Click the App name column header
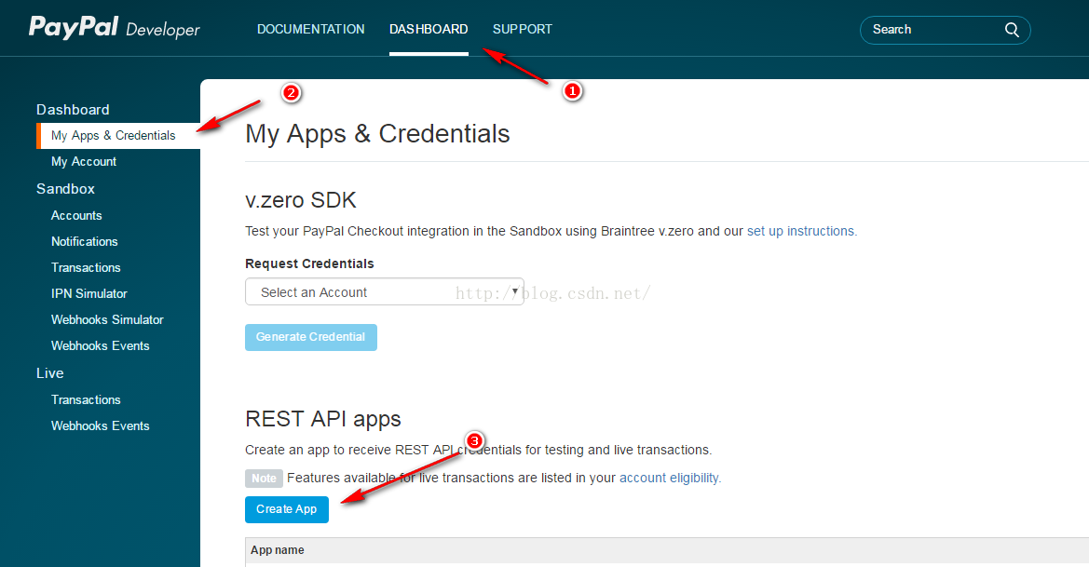Image resolution: width=1089 pixels, height=567 pixels. 278,550
